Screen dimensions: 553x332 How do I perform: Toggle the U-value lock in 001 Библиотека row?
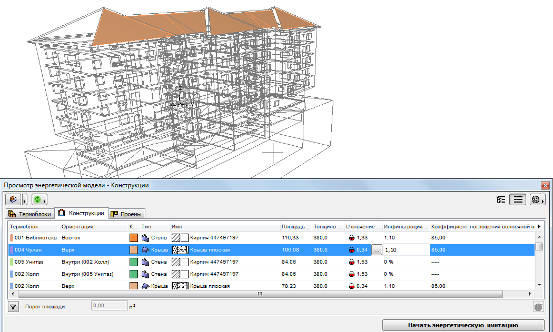[x=352, y=238]
